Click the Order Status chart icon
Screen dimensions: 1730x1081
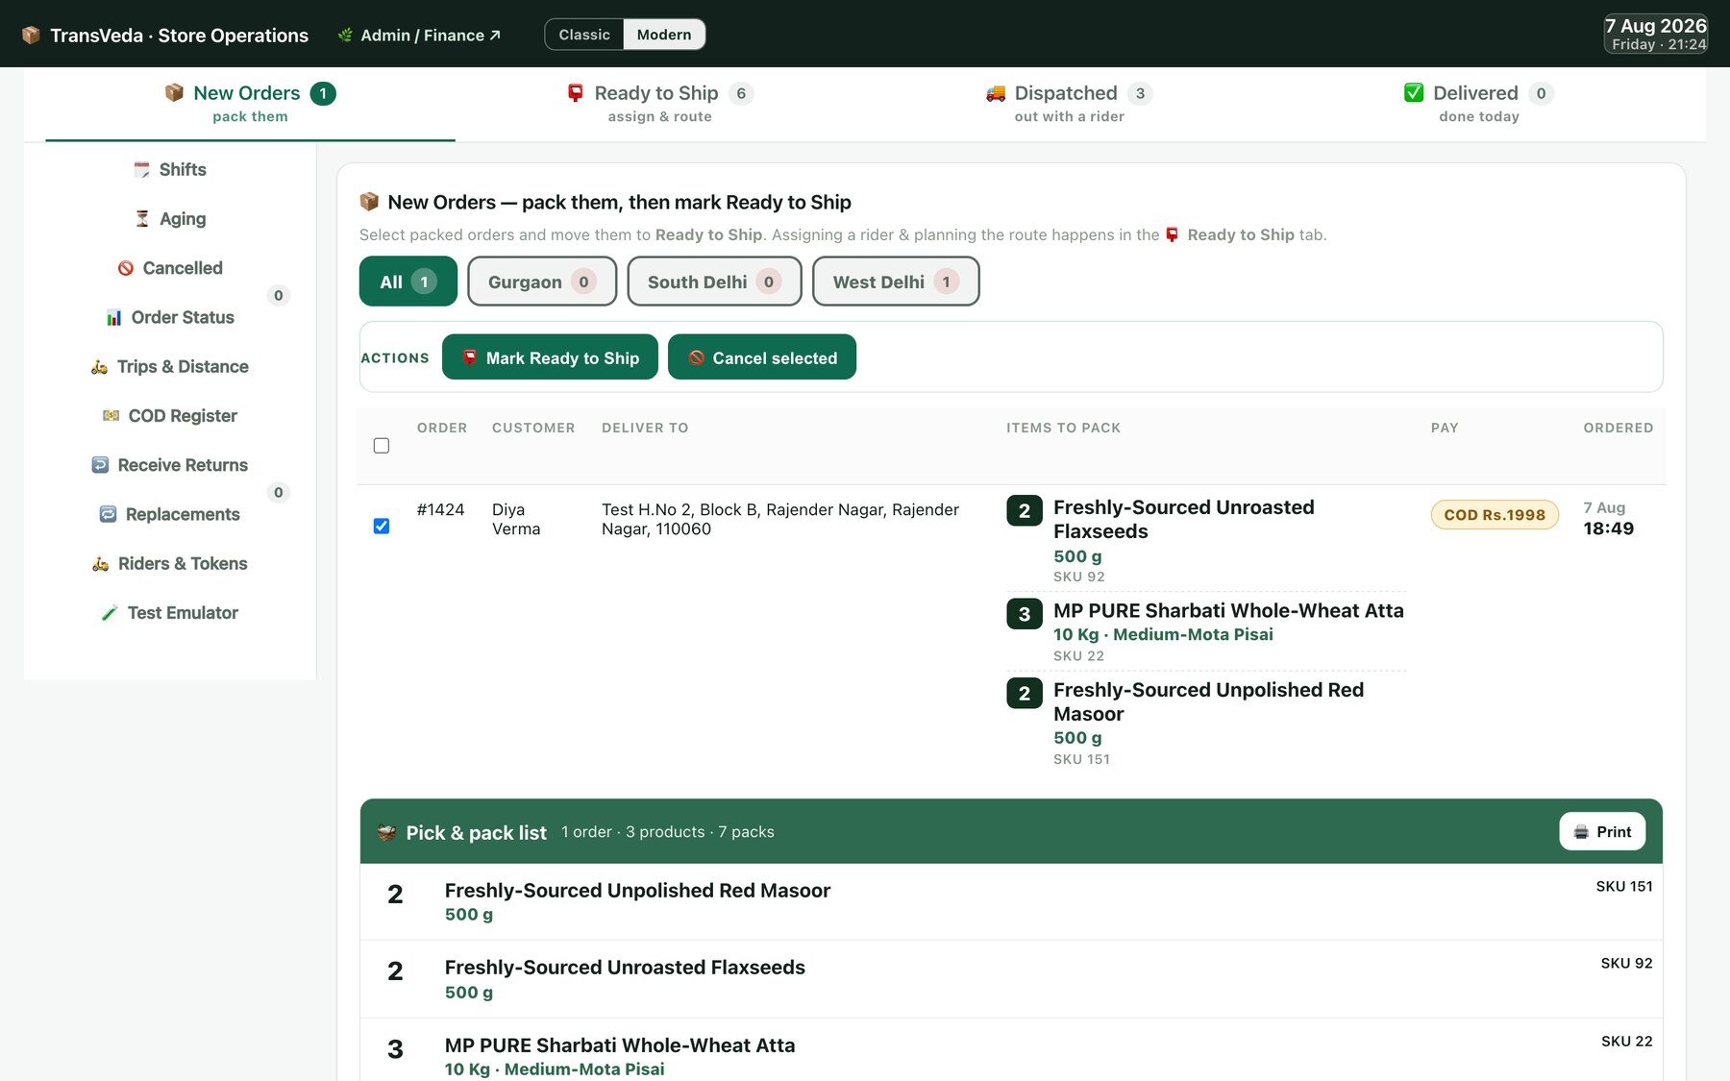tap(114, 317)
